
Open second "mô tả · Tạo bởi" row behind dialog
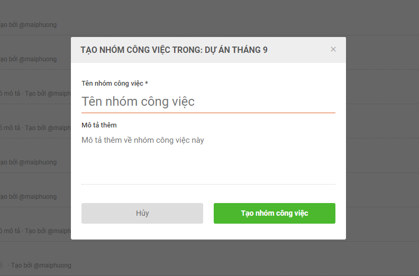pyautogui.click(x=35, y=128)
